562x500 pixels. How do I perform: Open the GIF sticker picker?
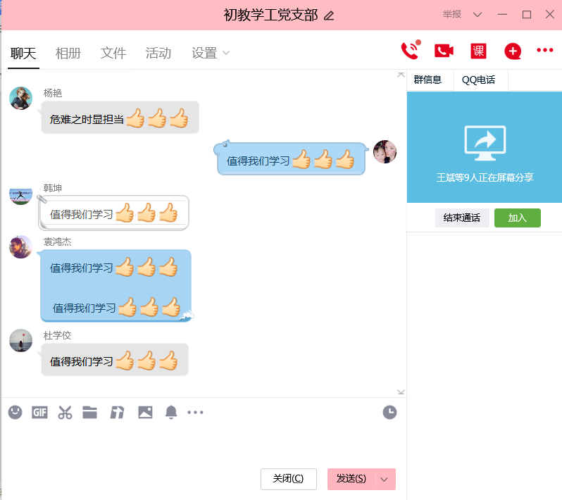39,412
